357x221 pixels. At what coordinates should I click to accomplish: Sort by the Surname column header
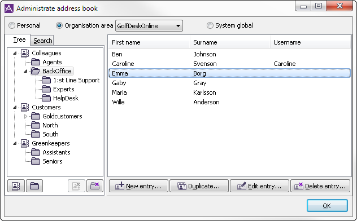[x=230, y=42]
